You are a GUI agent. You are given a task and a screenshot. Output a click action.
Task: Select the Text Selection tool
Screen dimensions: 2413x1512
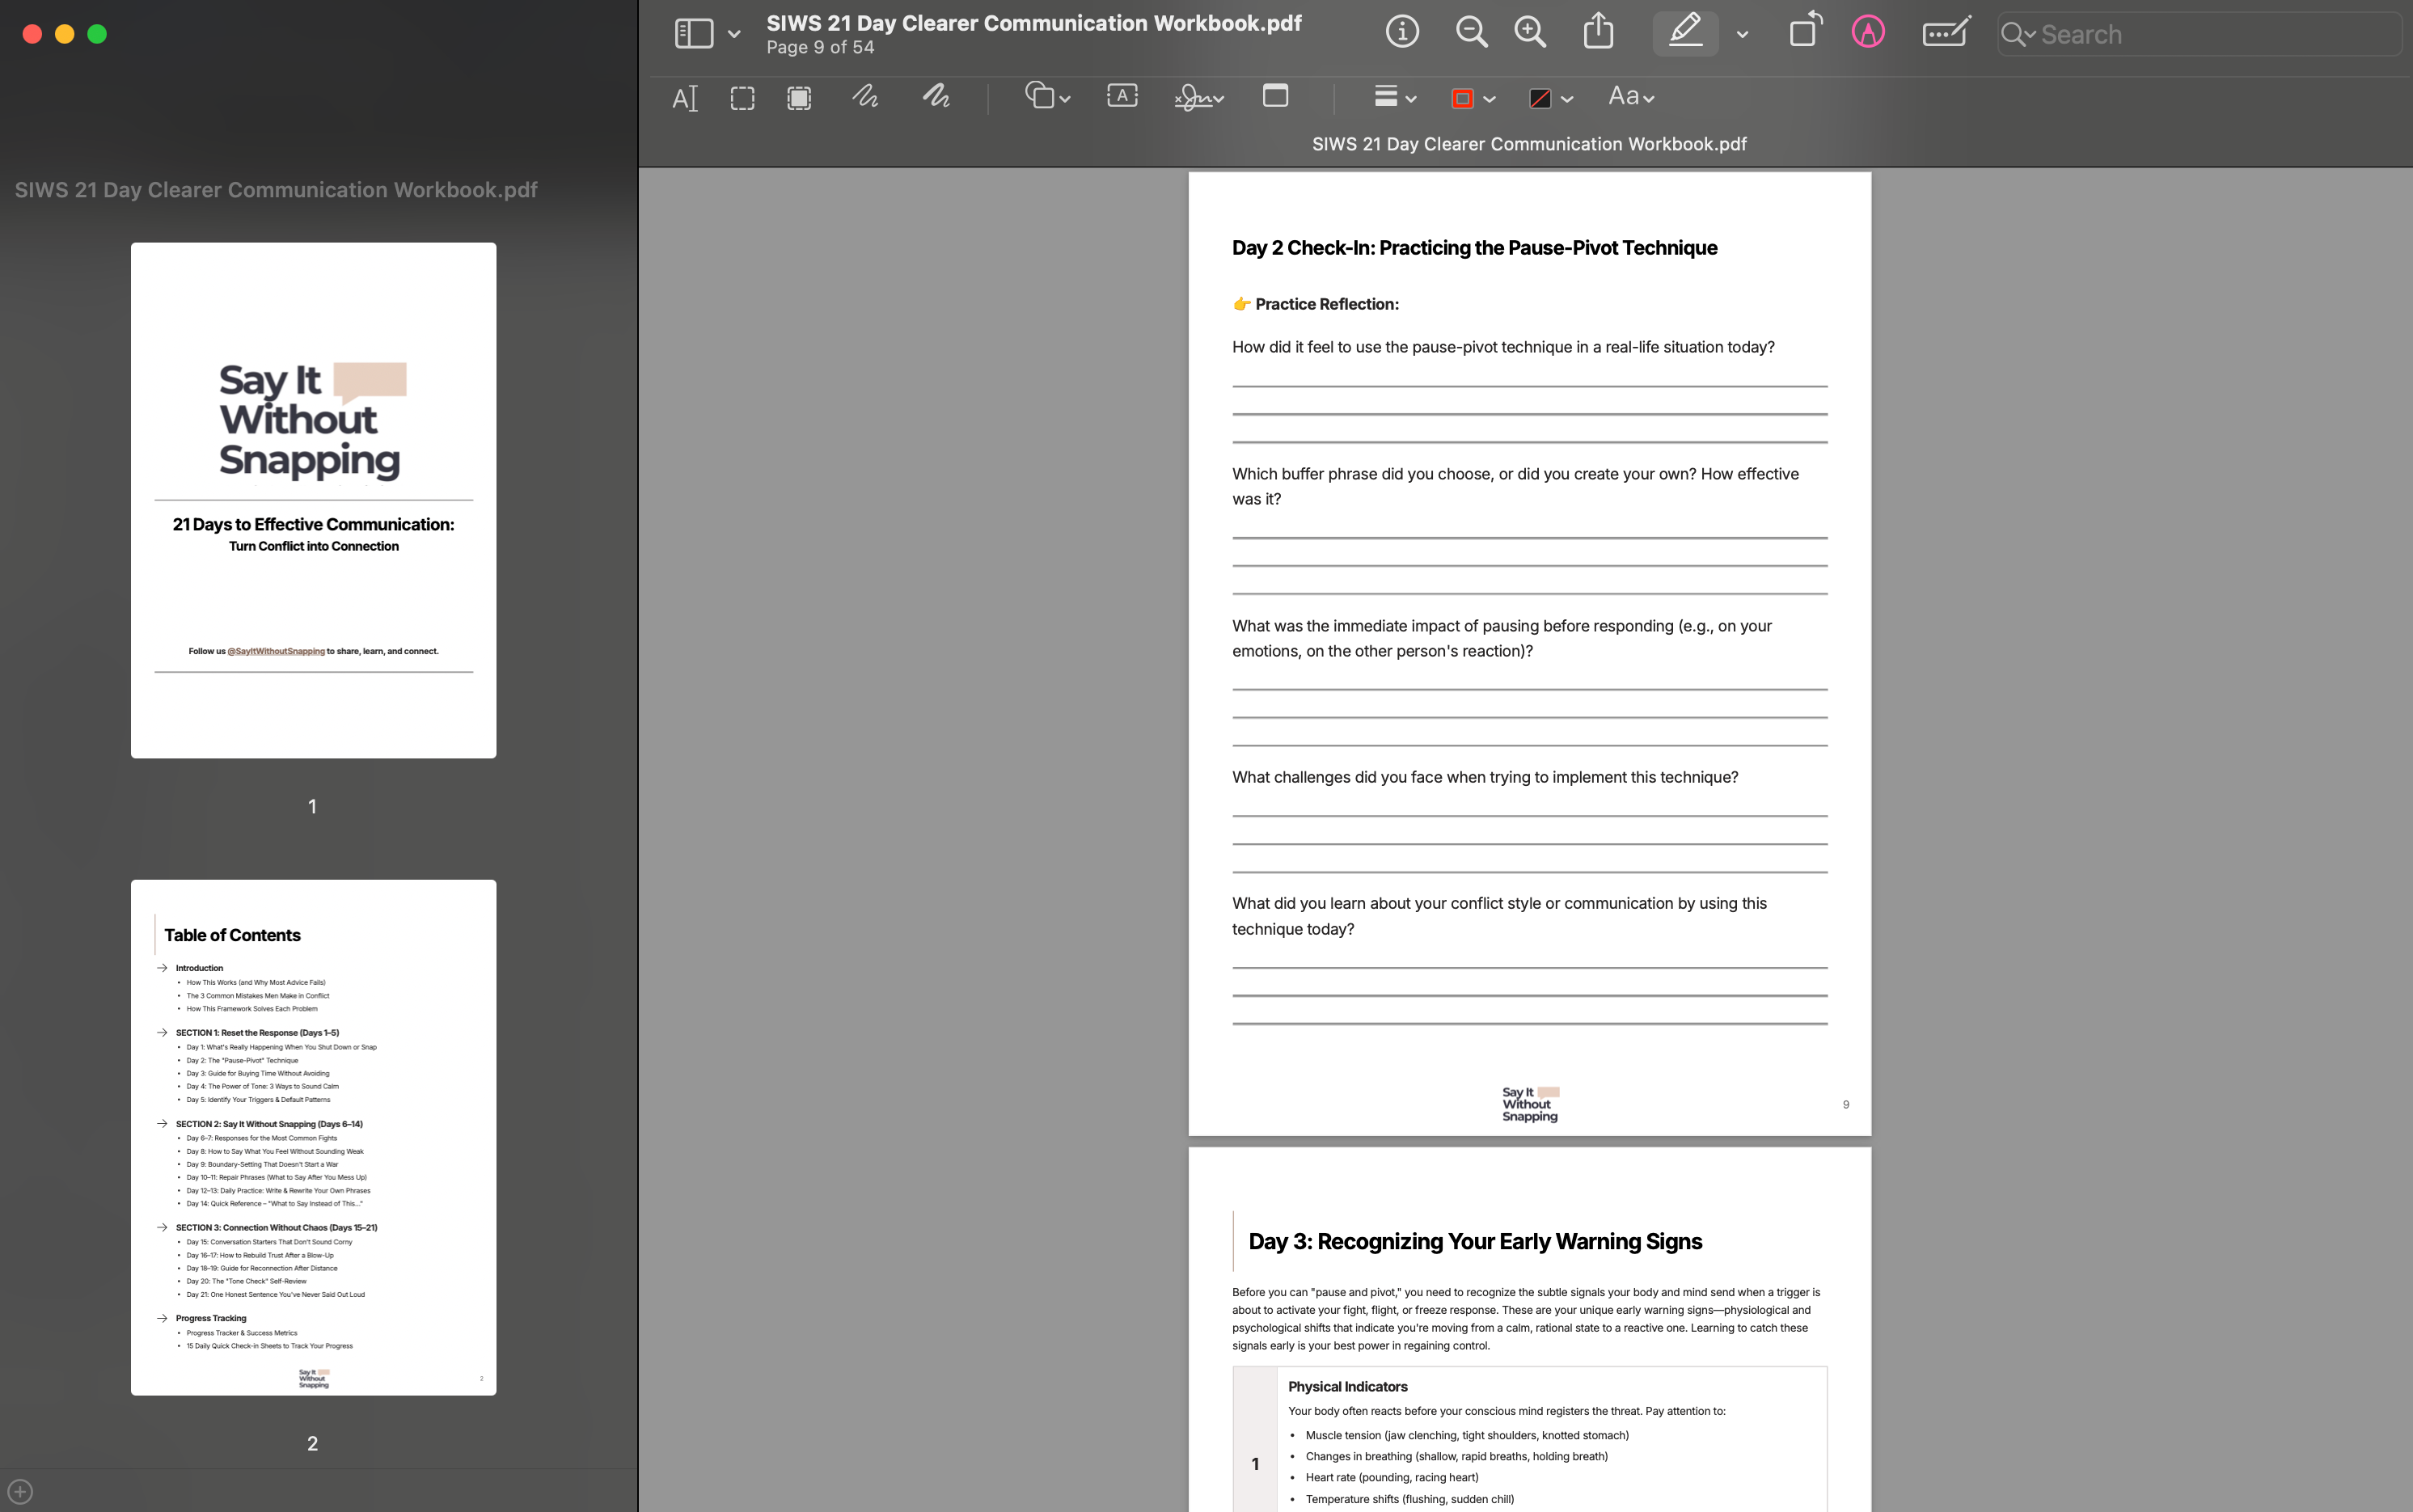(685, 98)
